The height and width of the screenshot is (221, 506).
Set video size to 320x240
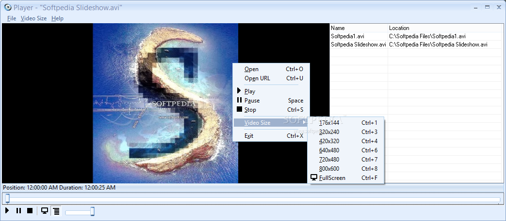(x=345, y=132)
